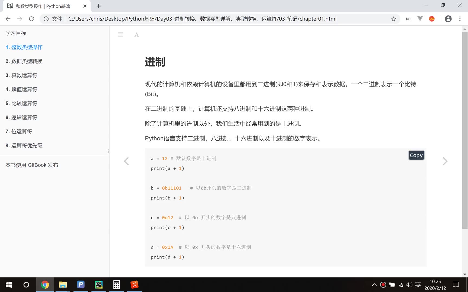Open the browser profile menu
The height and width of the screenshot is (292, 468).
(x=448, y=19)
